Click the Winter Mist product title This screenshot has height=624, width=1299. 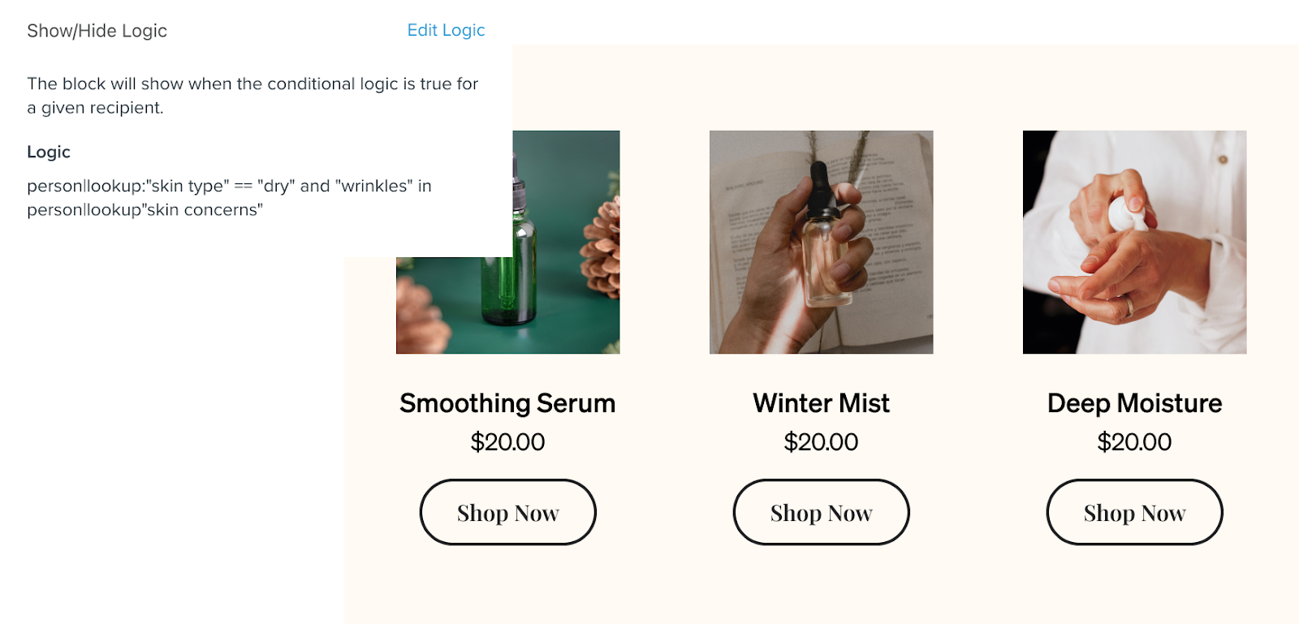click(x=821, y=403)
